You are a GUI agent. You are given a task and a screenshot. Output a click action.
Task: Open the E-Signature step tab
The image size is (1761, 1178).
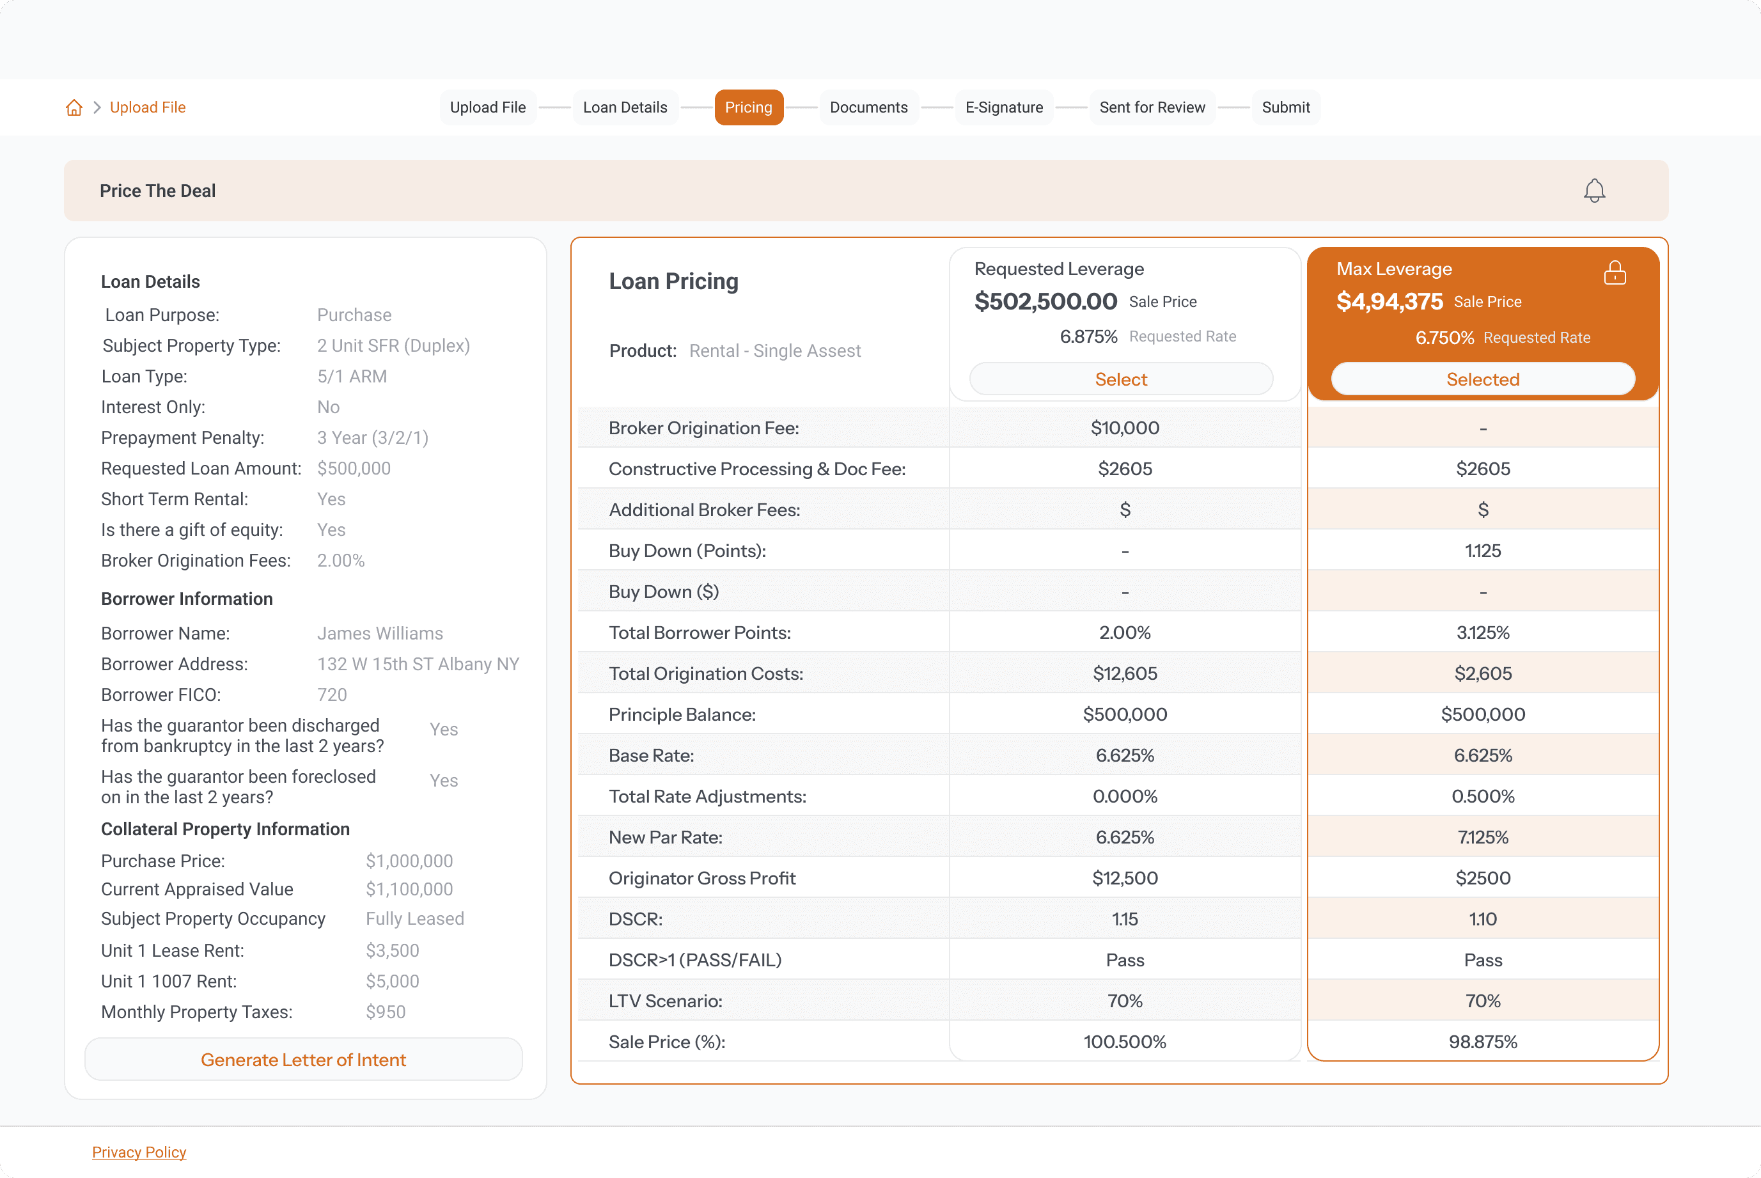[1003, 107]
